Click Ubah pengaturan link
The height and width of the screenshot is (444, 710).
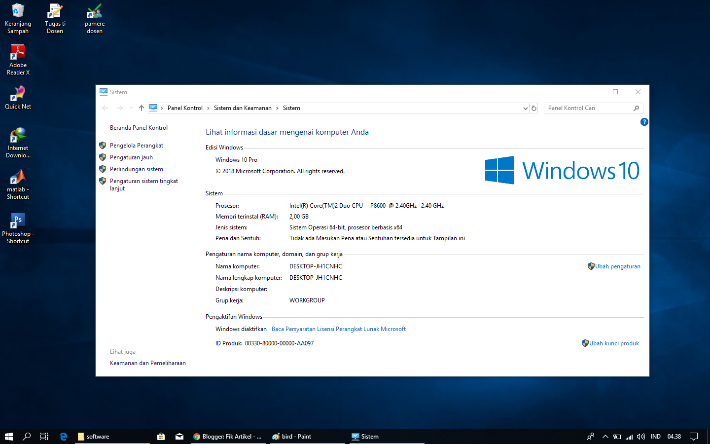point(617,266)
